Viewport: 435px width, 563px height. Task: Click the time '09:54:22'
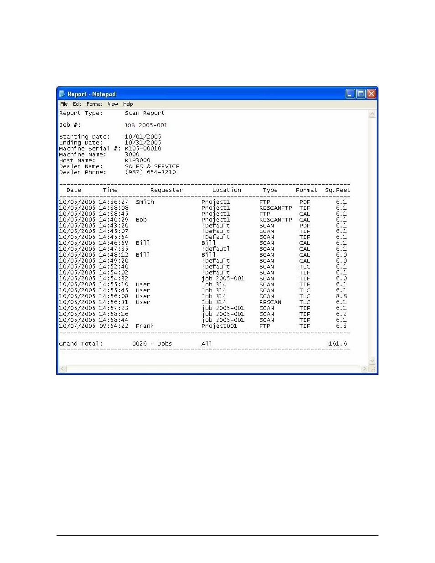tap(114, 326)
